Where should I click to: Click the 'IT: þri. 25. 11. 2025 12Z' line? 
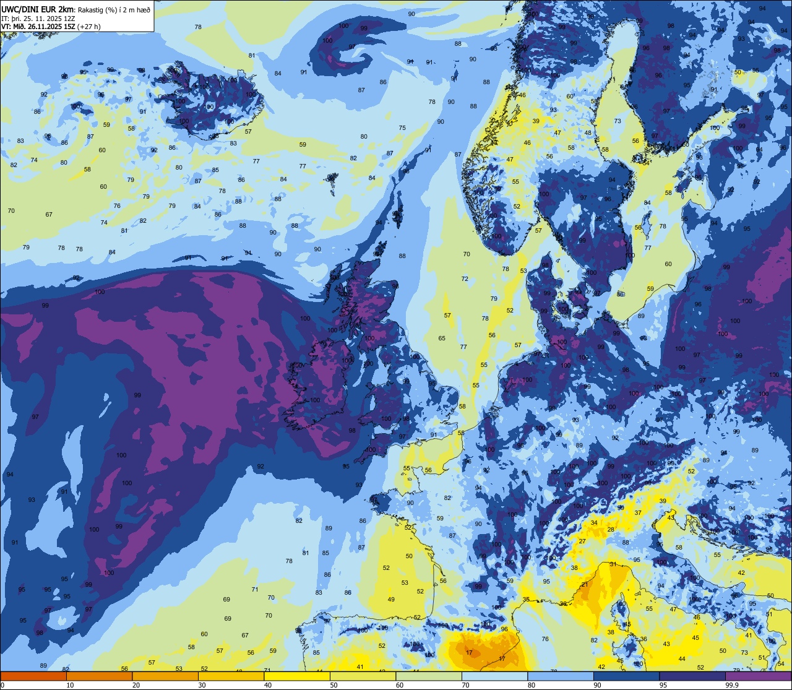coord(38,18)
